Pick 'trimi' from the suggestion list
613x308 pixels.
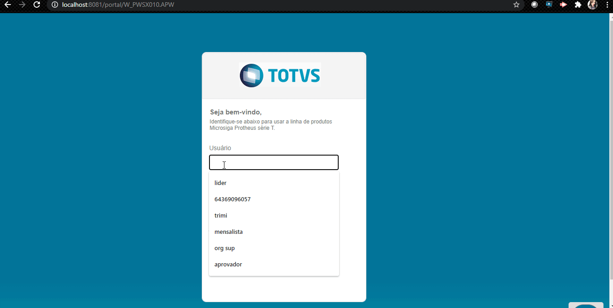(274, 215)
